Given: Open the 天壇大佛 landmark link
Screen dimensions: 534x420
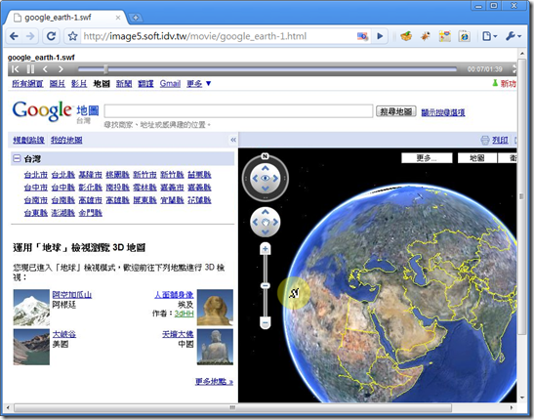Looking at the screenshot, I should click(x=178, y=334).
